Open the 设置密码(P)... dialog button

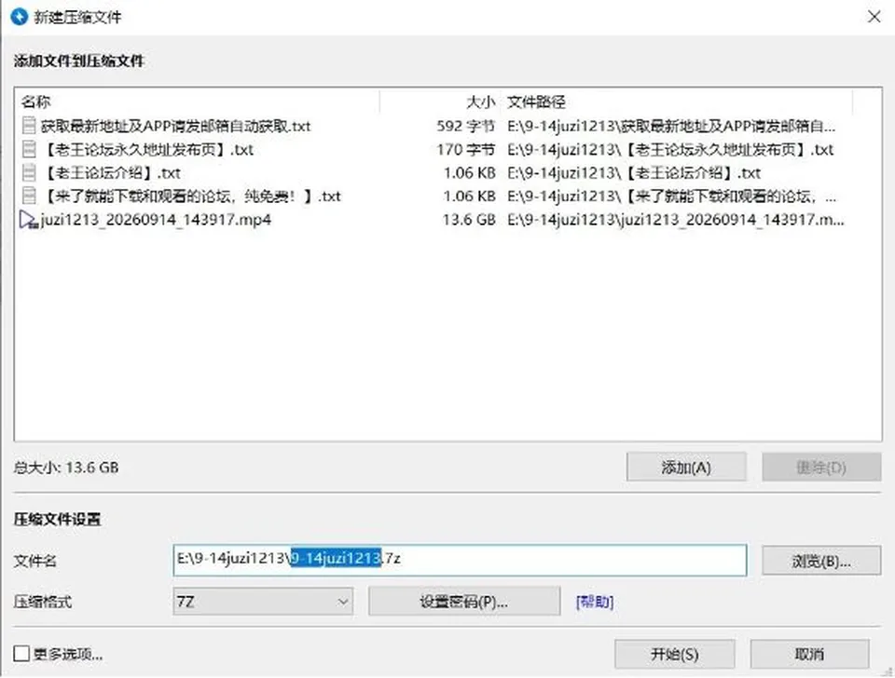[464, 602]
